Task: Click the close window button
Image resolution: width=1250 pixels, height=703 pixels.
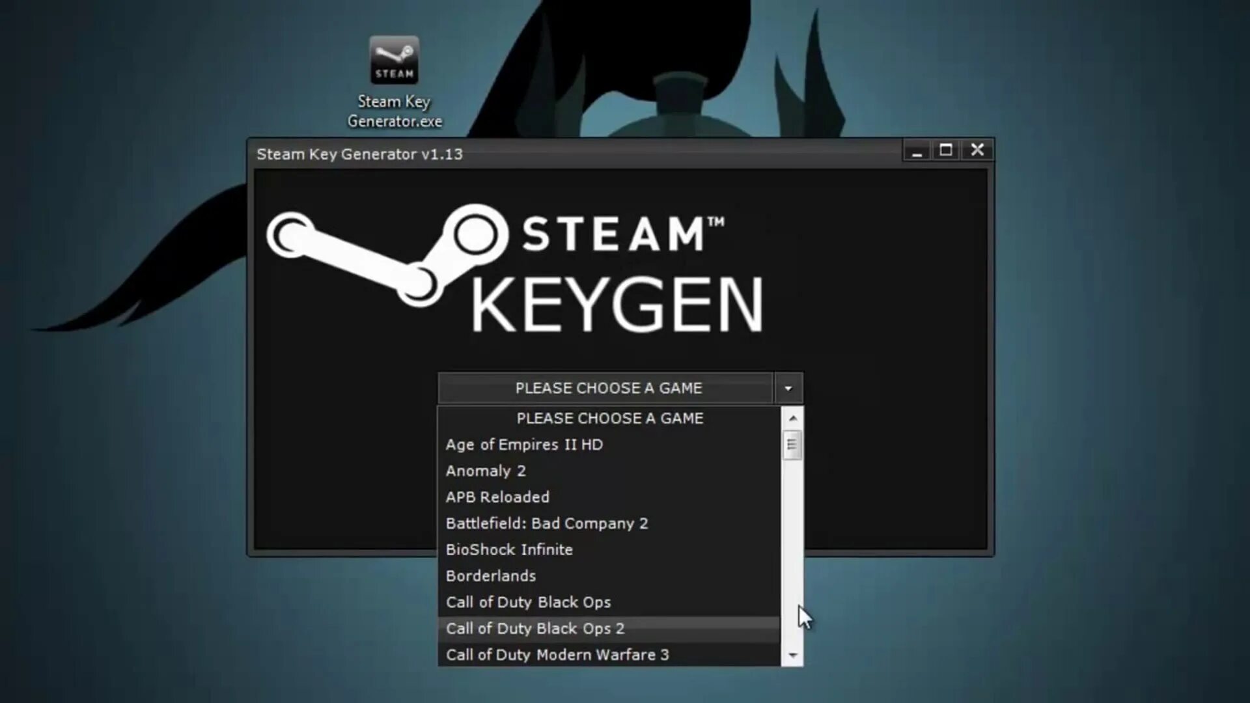Action: (977, 149)
